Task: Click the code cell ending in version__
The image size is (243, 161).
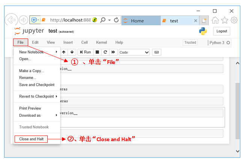Action: pos(142,113)
